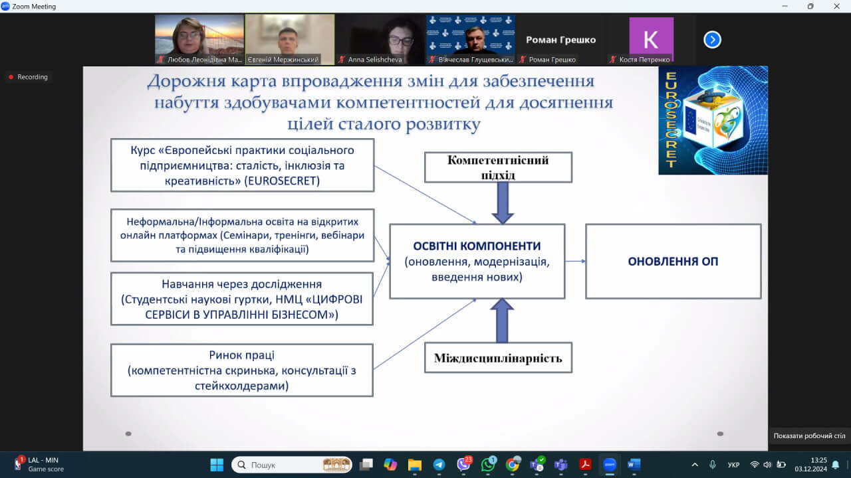
Task: Click the EUROSECRET course box
Action: point(243,165)
